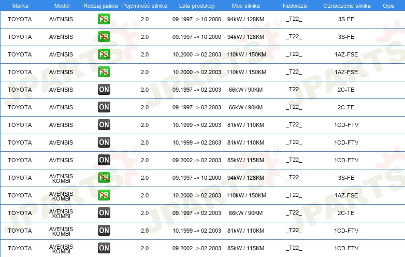This screenshot has width=405, height=257.
Task: Click 85kW / 115KM in the AVENSIS sedan row
Action: click(245, 160)
